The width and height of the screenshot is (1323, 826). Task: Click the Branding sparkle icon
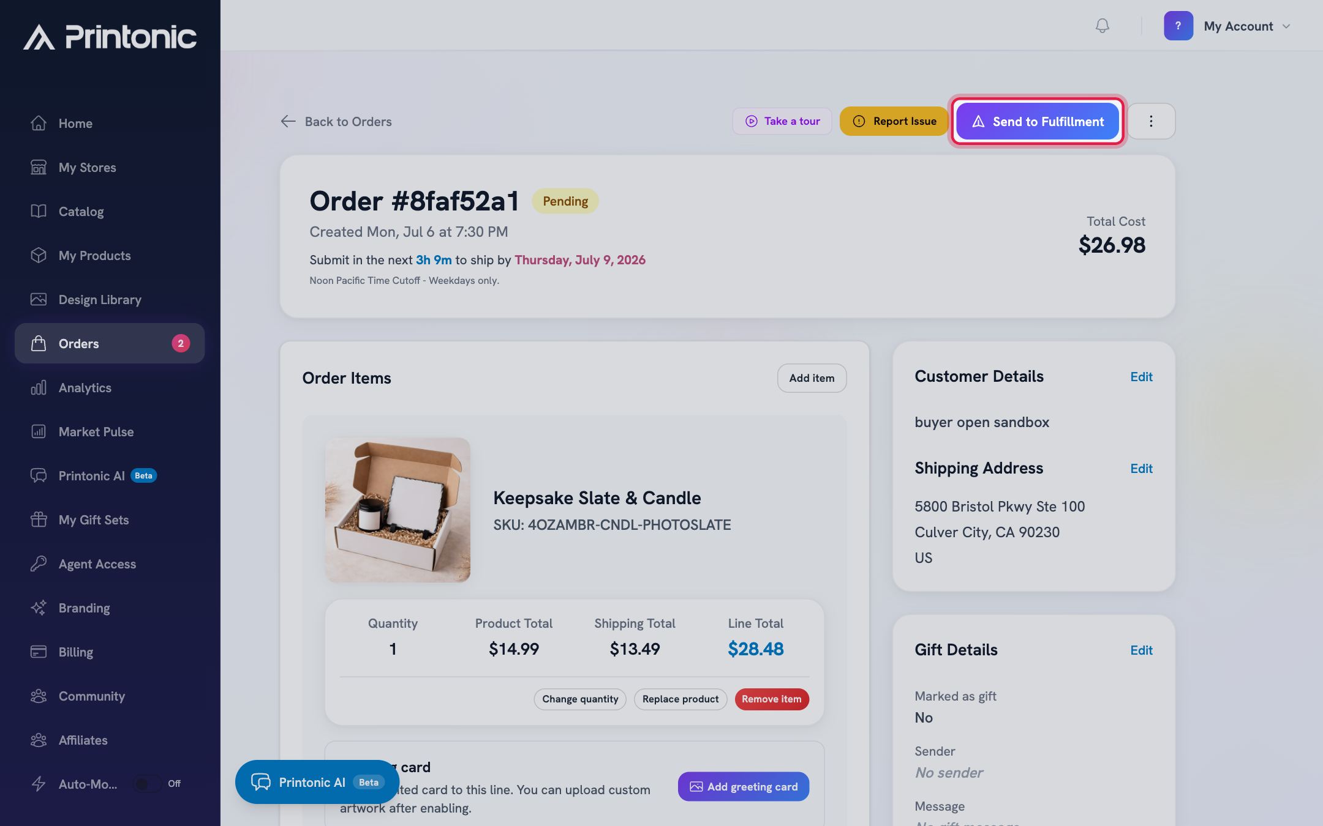click(39, 608)
